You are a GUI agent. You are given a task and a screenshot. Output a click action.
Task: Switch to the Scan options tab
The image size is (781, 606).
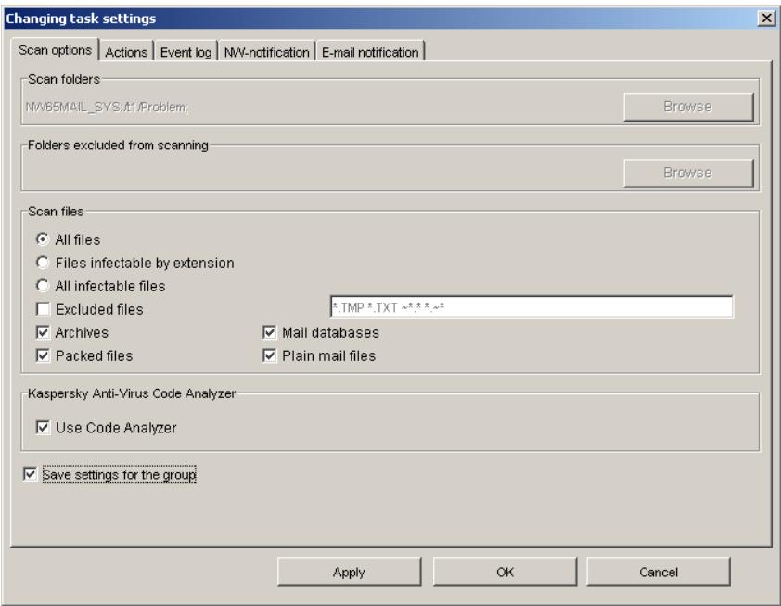click(x=55, y=50)
